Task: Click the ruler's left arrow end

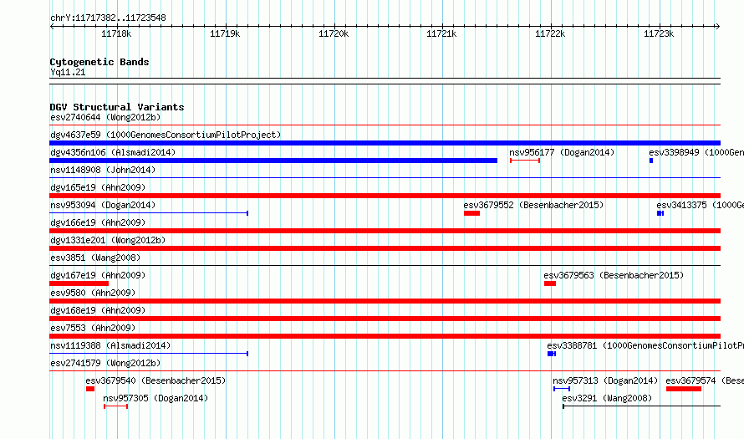Action: (x=52, y=27)
